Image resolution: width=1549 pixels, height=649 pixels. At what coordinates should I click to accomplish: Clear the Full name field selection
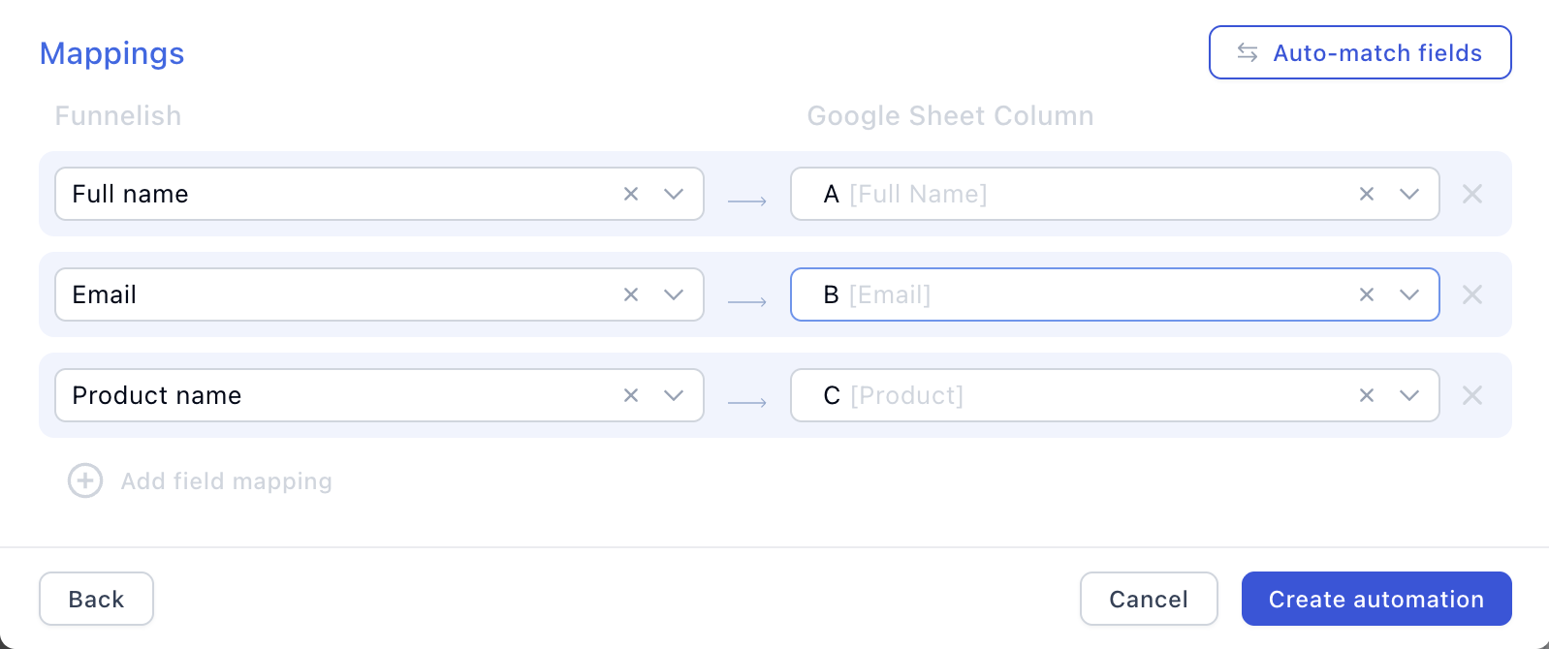pos(631,194)
